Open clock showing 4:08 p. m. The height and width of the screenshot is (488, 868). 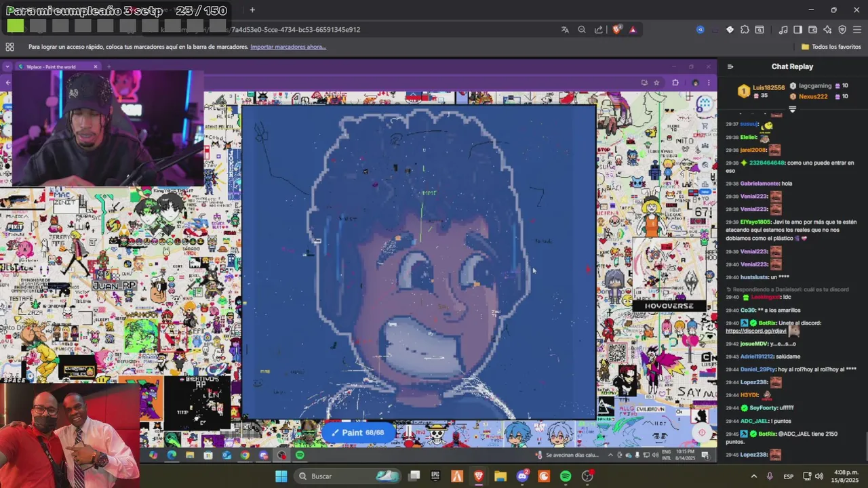[846, 476]
